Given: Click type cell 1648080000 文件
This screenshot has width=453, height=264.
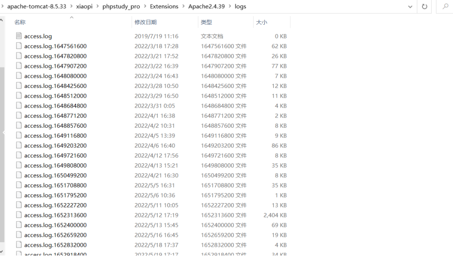Looking at the screenshot, I should click(224, 76).
